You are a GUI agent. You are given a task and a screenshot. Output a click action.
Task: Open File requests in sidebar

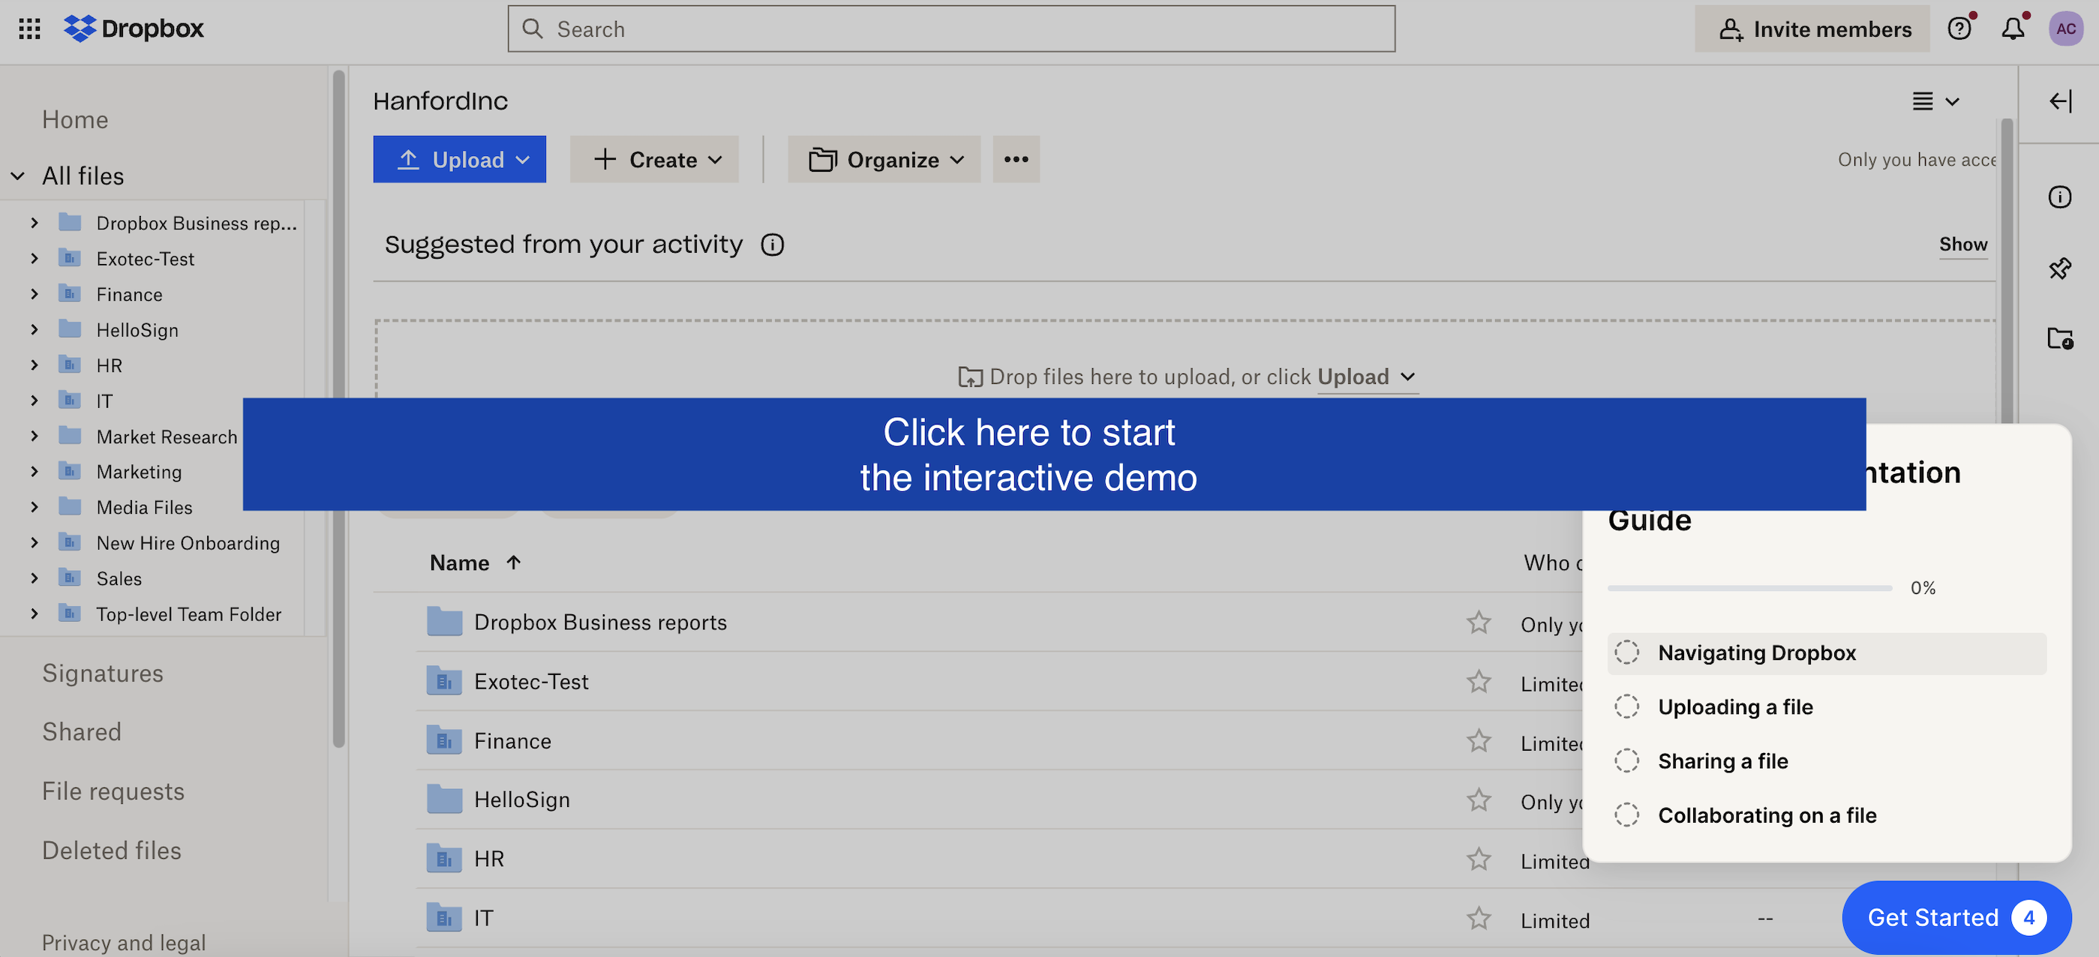click(113, 792)
